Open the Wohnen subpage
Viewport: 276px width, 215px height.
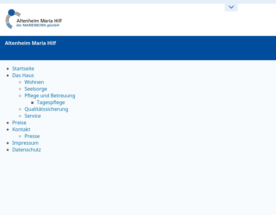click(x=34, y=82)
